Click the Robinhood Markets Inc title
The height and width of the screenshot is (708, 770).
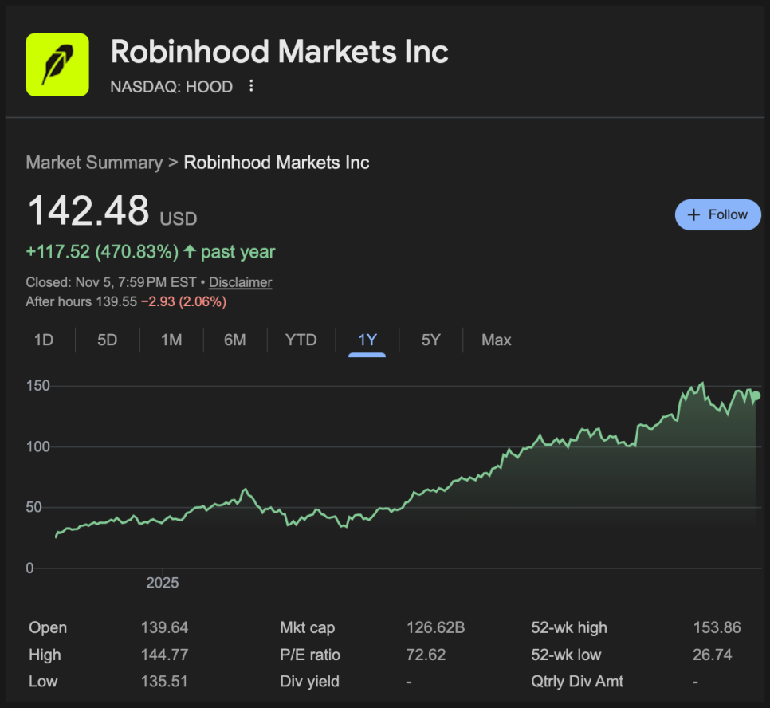tap(279, 52)
